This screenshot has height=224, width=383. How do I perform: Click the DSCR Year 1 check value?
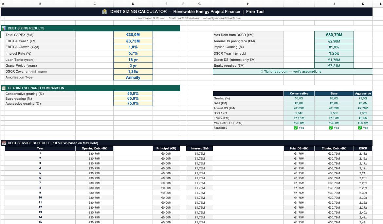(x=334, y=53)
